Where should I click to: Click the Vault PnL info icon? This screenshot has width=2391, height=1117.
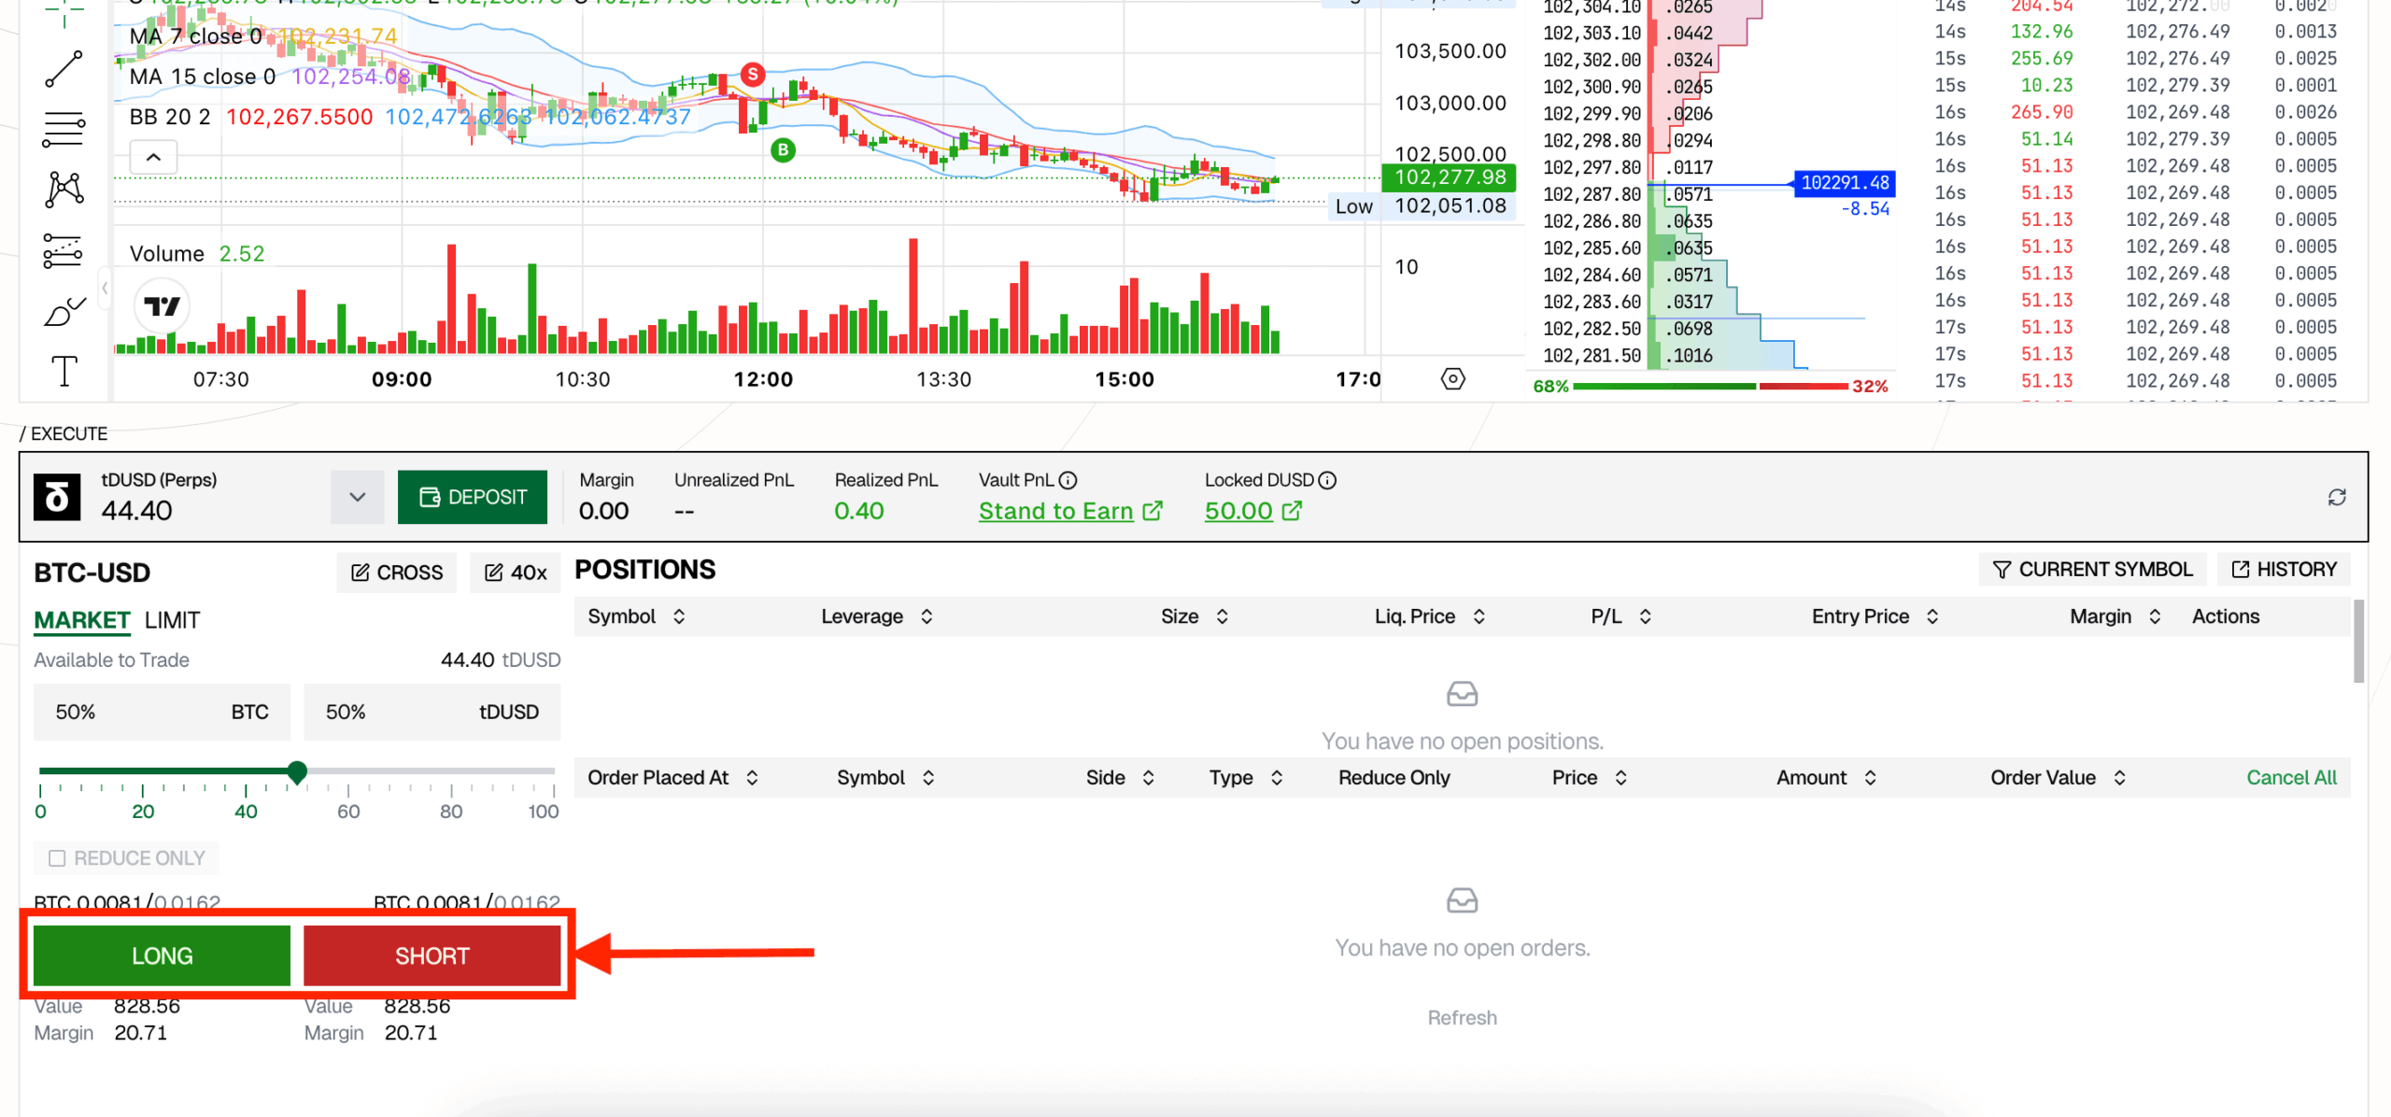pyautogui.click(x=1068, y=480)
